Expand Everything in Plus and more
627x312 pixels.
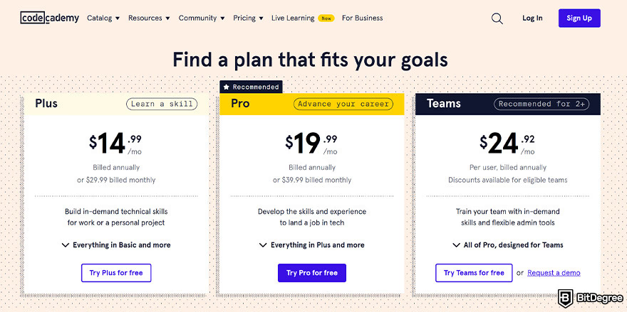pyautogui.click(x=312, y=245)
